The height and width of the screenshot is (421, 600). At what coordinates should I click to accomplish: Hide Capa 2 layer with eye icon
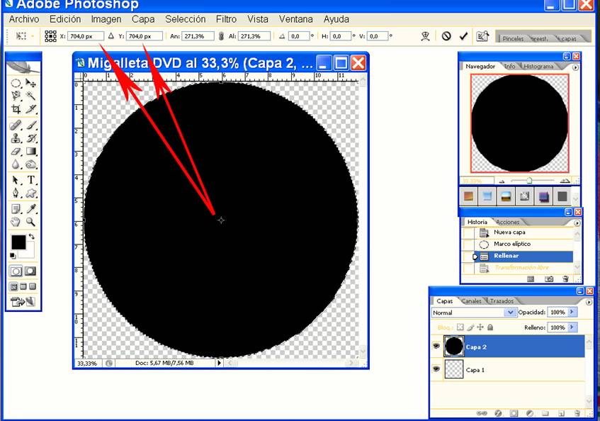tap(436, 347)
